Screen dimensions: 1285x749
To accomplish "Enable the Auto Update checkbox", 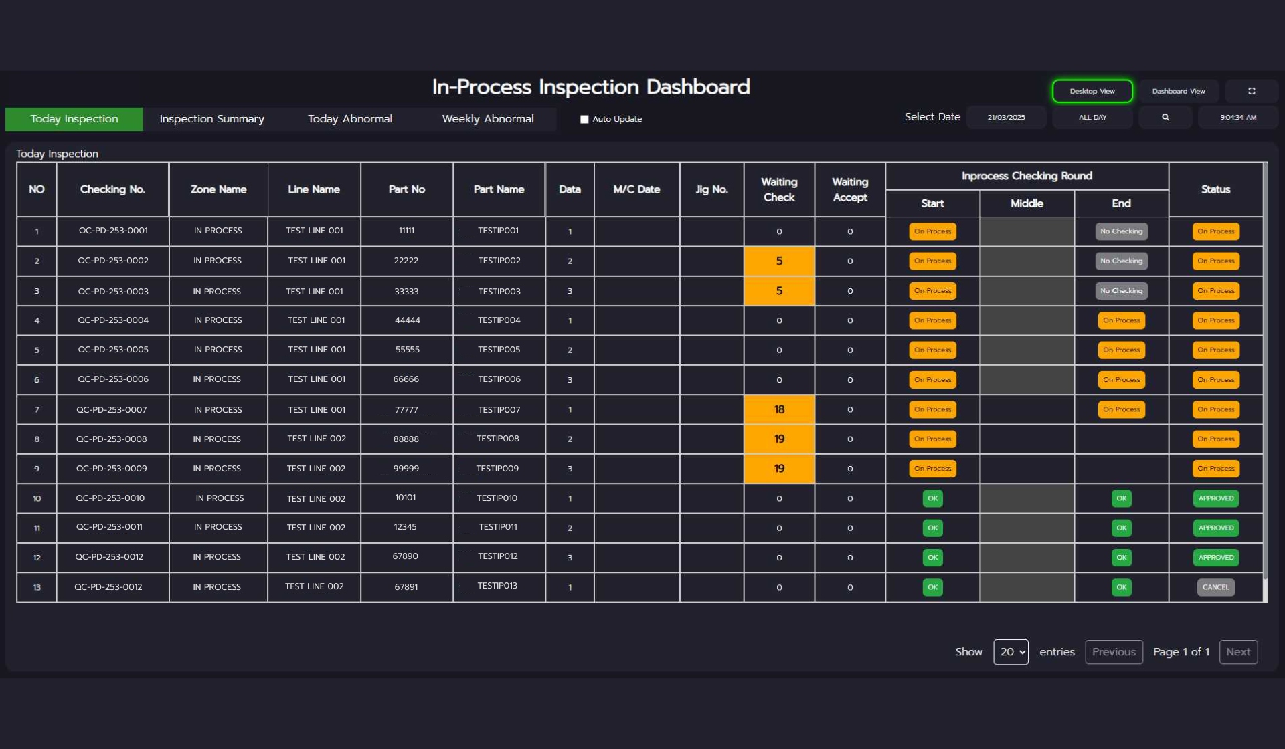I will [x=584, y=119].
